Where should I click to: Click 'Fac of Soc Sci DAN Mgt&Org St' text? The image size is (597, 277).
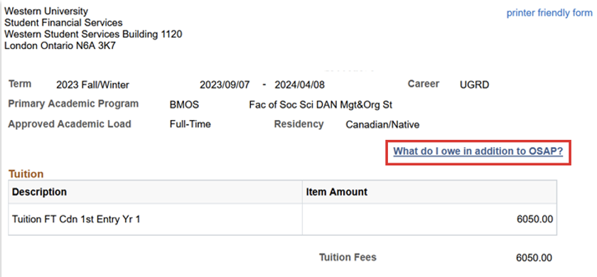pos(321,104)
